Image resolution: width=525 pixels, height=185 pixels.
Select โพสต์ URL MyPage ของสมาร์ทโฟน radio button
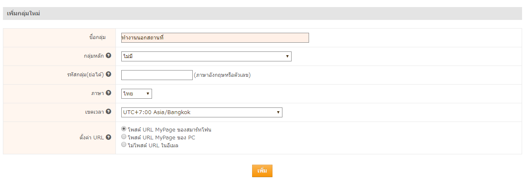123,129
